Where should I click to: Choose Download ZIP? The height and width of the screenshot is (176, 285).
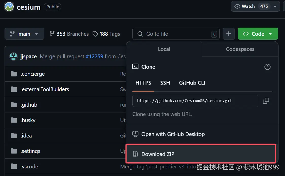pyautogui.click(x=201, y=154)
